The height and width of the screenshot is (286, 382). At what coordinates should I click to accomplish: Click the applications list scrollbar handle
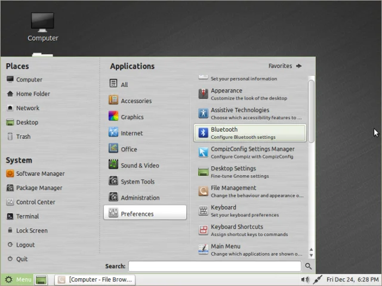tap(311, 111)
